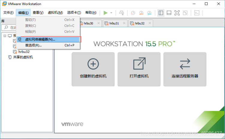Click 创建新的虚拟机 tile
Screen dimensions: 225x139
[x=93, y=69]
